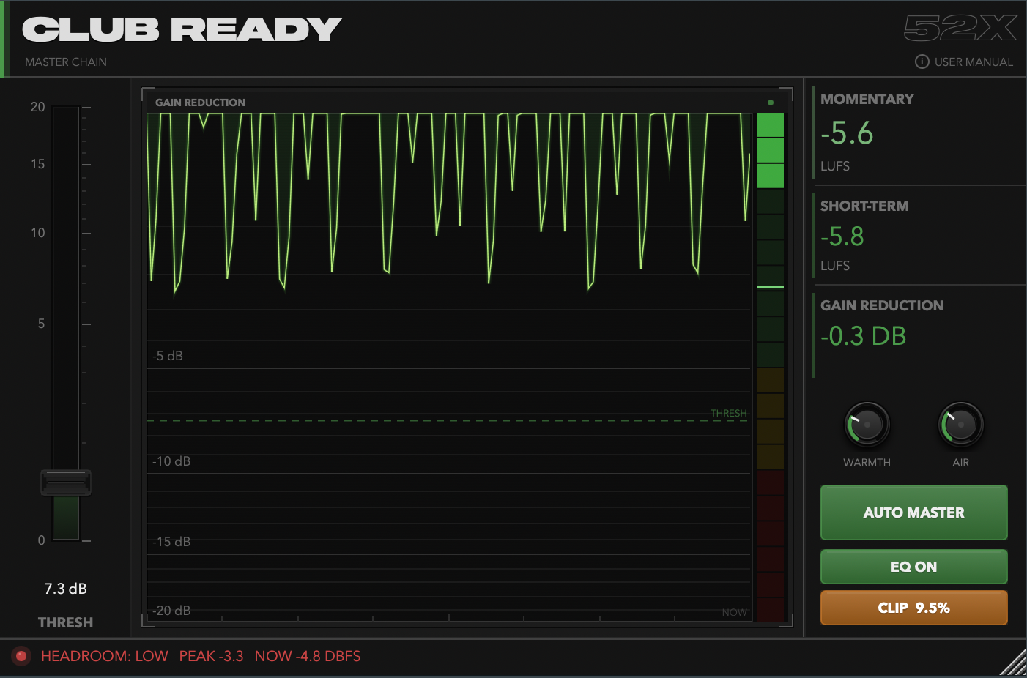Viewport: 1027px width, 678px height.
Task: Click the THRESH label under the fader
Action: [x=66, y=622]
